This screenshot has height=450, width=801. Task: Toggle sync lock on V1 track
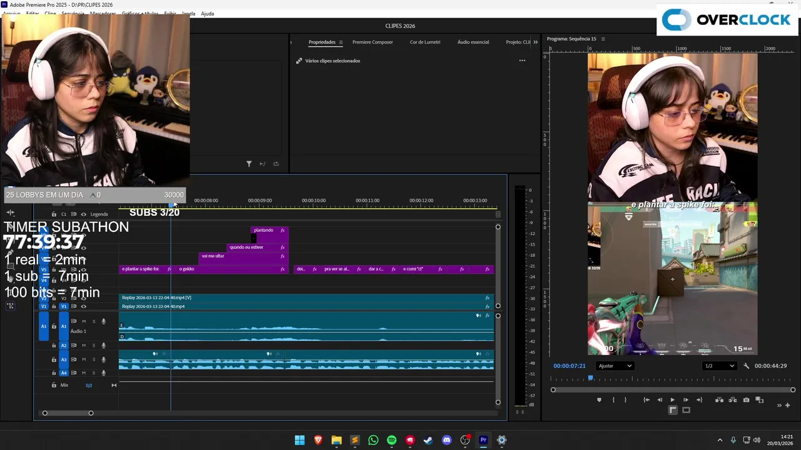coord(74,306)
